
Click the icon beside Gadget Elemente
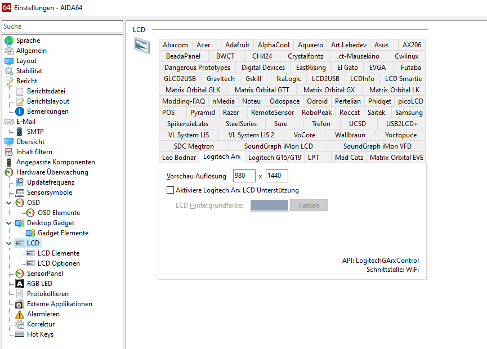click(30, 233)
